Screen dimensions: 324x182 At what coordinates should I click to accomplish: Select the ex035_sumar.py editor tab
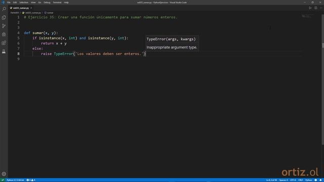tap(21, 8)
